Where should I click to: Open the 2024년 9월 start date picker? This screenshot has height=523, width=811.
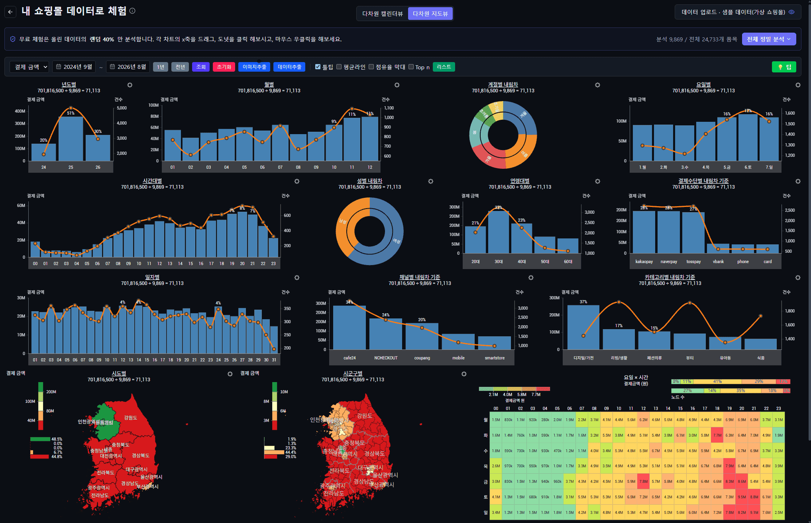tap(74, 67)
